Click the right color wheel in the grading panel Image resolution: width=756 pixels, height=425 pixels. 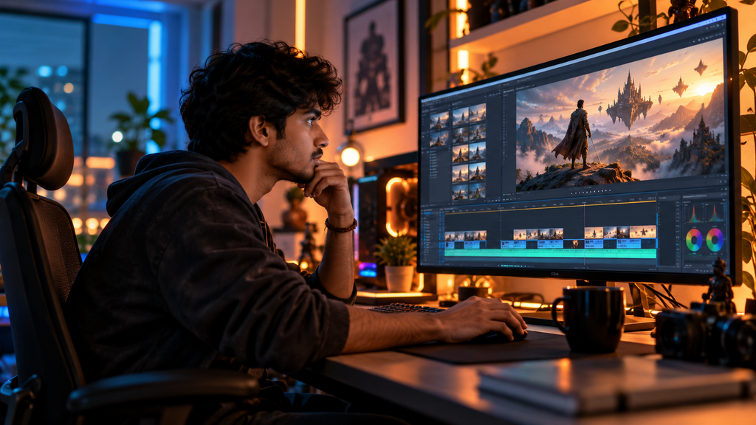(x=715, y=240)
